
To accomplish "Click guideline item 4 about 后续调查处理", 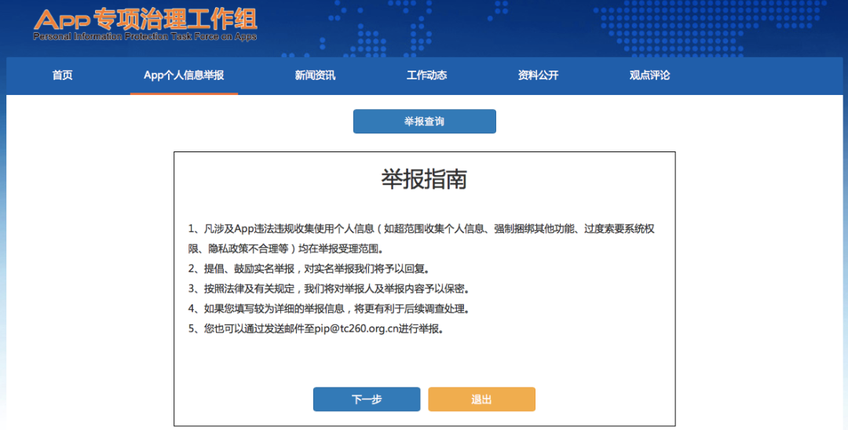I will click(329, 308).
